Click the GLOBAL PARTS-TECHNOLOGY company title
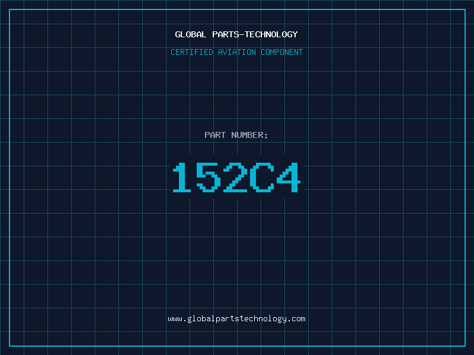Image resolution: width=474 pixels, height=355 pixels. (x=236, y=34)
